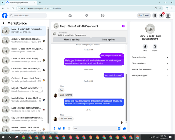Screen dimensions: 175x140
Task: Choose a sticker icon
Action: point(64,128)
